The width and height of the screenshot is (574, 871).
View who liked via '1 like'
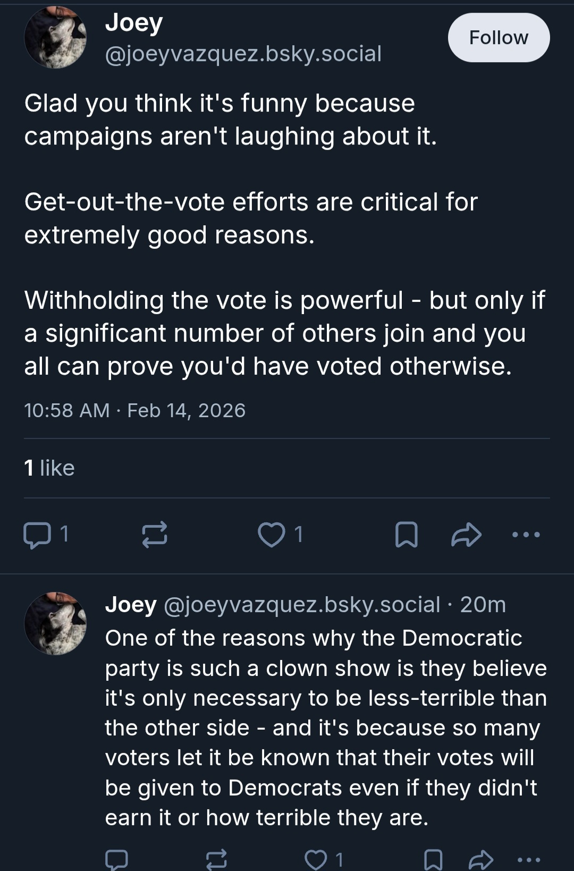click(x=49, y=468)
